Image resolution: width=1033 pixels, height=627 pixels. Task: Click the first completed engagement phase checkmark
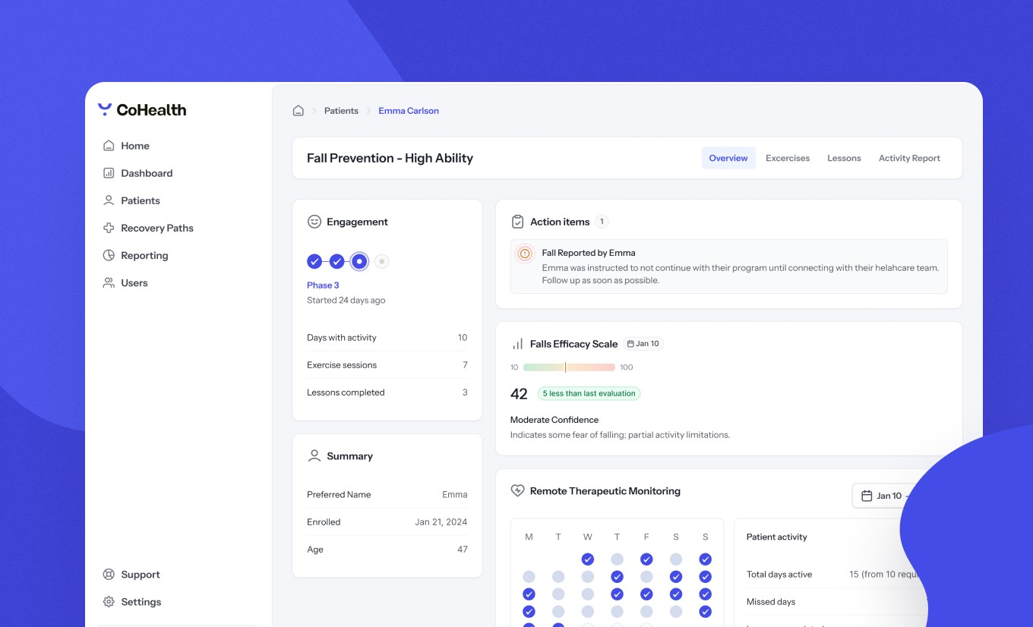(314, 261)
